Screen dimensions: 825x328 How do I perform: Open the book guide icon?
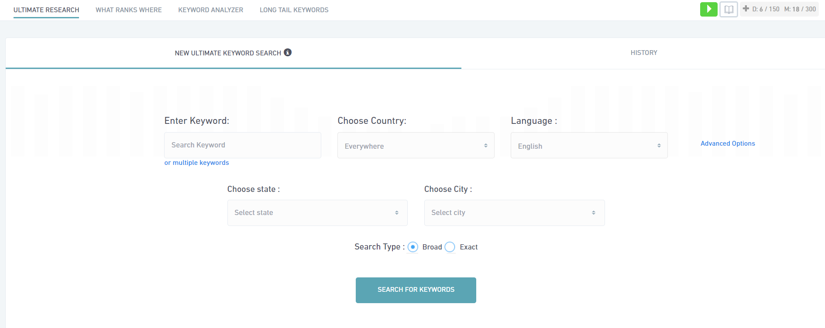(x=729, y=9)
